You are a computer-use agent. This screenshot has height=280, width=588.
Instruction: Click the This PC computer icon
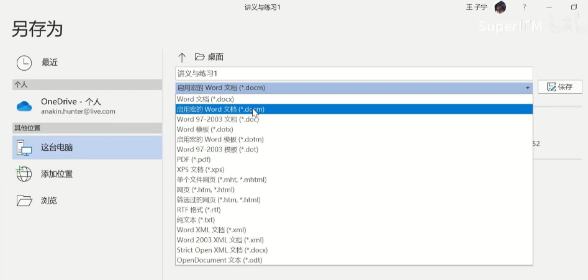(x=24, y=148)
